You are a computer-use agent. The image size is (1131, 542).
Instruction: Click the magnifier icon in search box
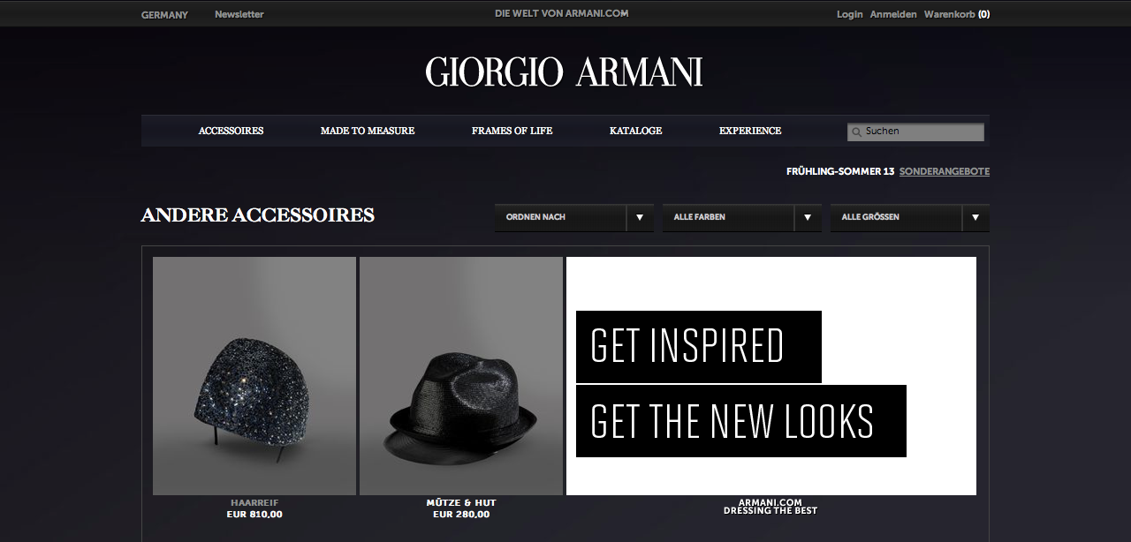pyautogui.click(x=856, y=132)
